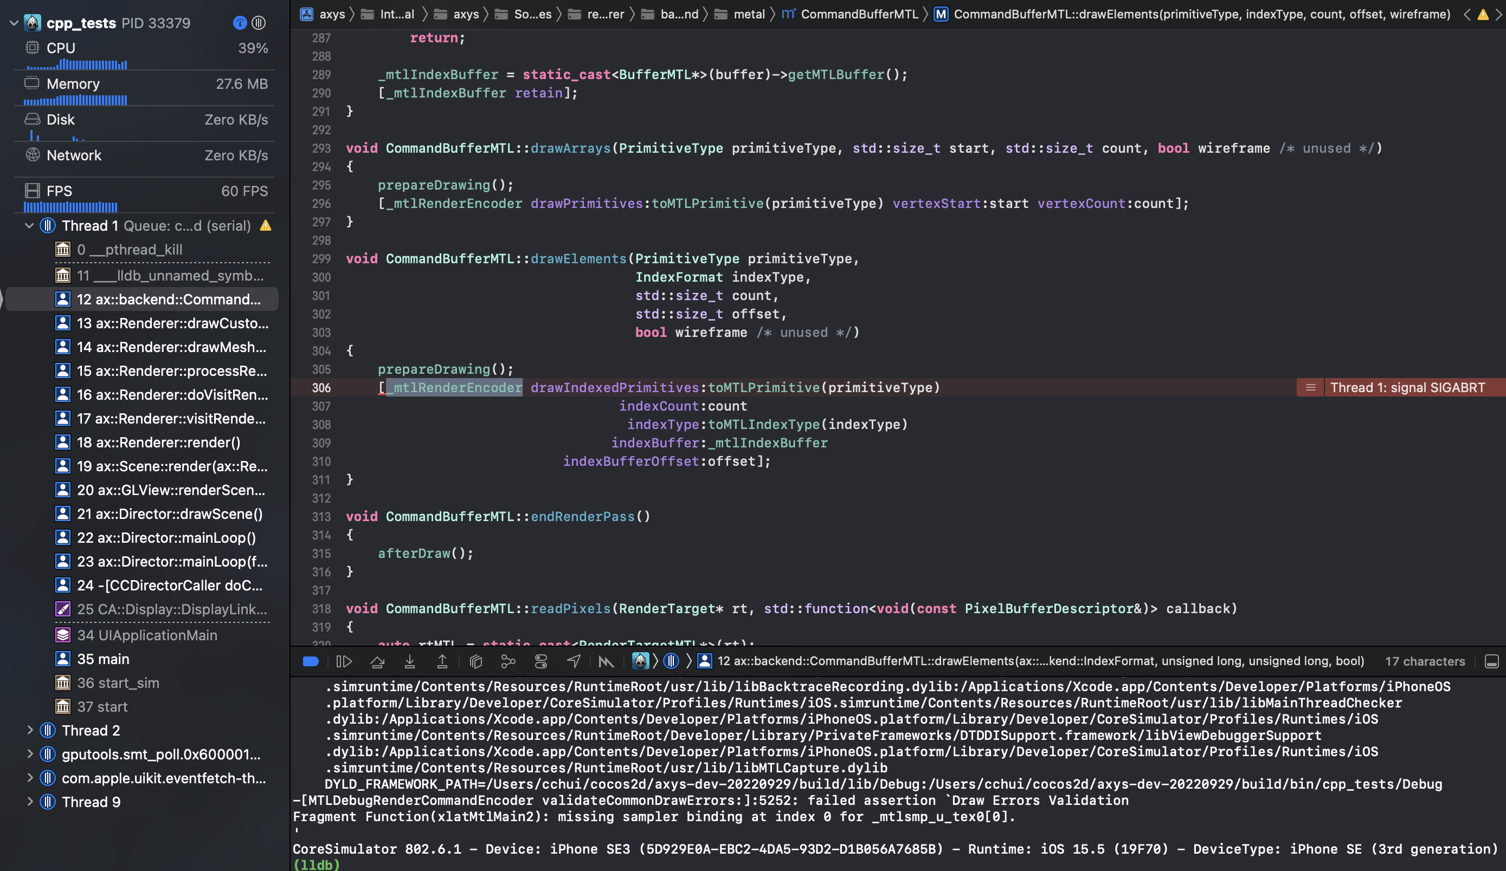Click the warning triangle in the jump bar

click(1483, 14)
